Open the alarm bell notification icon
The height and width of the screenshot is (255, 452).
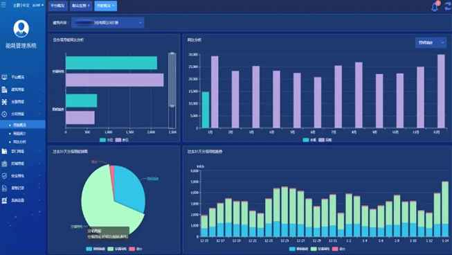(435, 7)
